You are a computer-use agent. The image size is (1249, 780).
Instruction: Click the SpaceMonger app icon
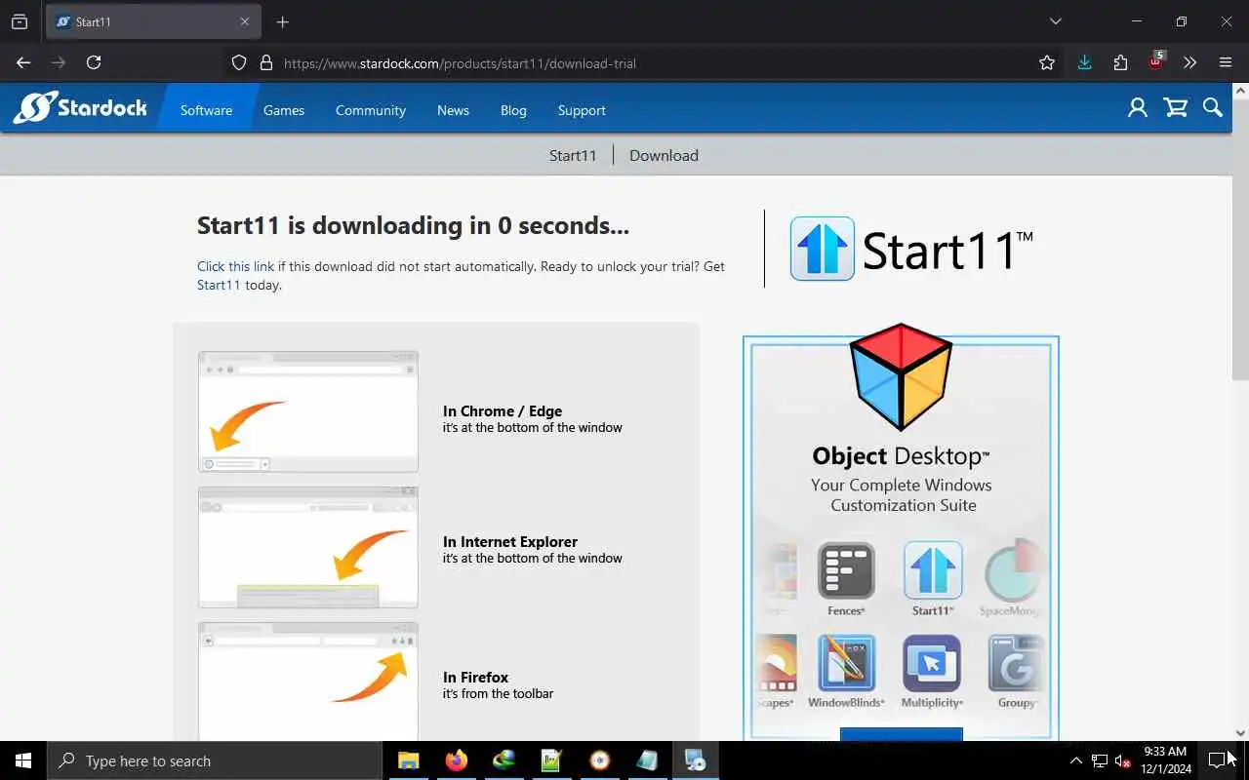click(x=1013, y=570)
